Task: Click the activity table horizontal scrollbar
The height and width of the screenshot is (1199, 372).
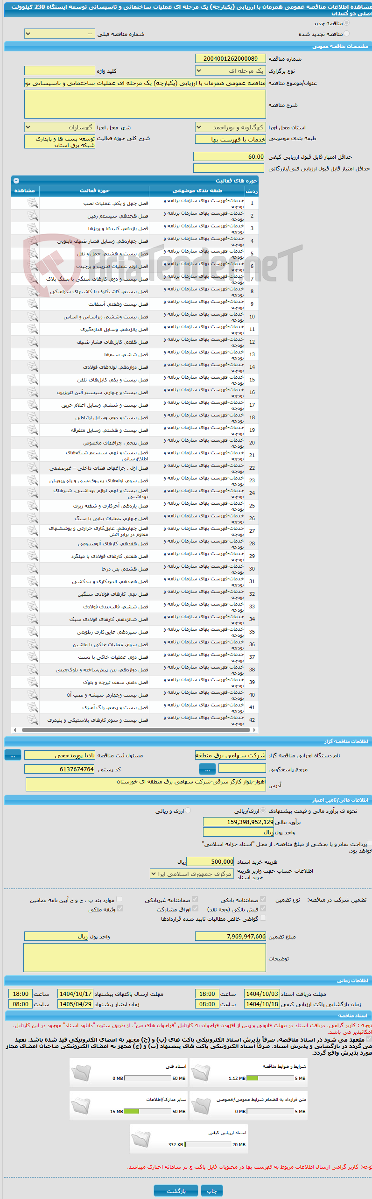Action: tap(135, 730)
